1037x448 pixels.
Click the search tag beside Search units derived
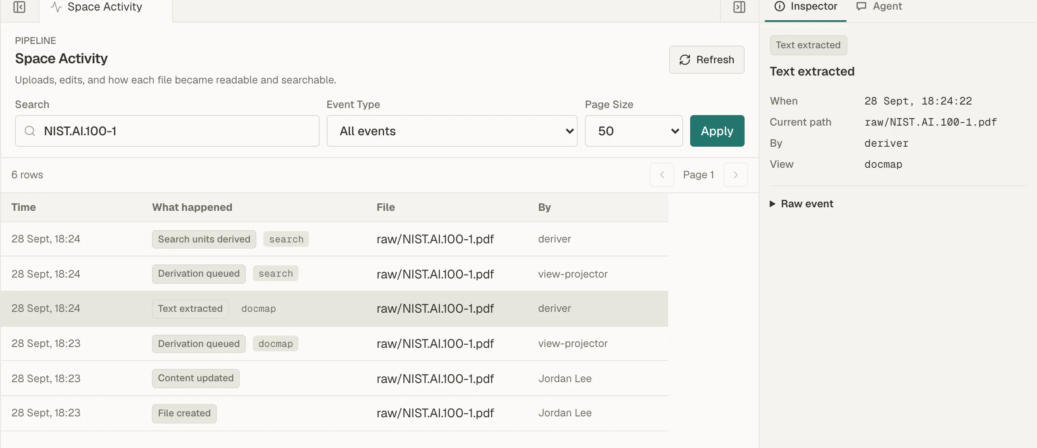286,239
